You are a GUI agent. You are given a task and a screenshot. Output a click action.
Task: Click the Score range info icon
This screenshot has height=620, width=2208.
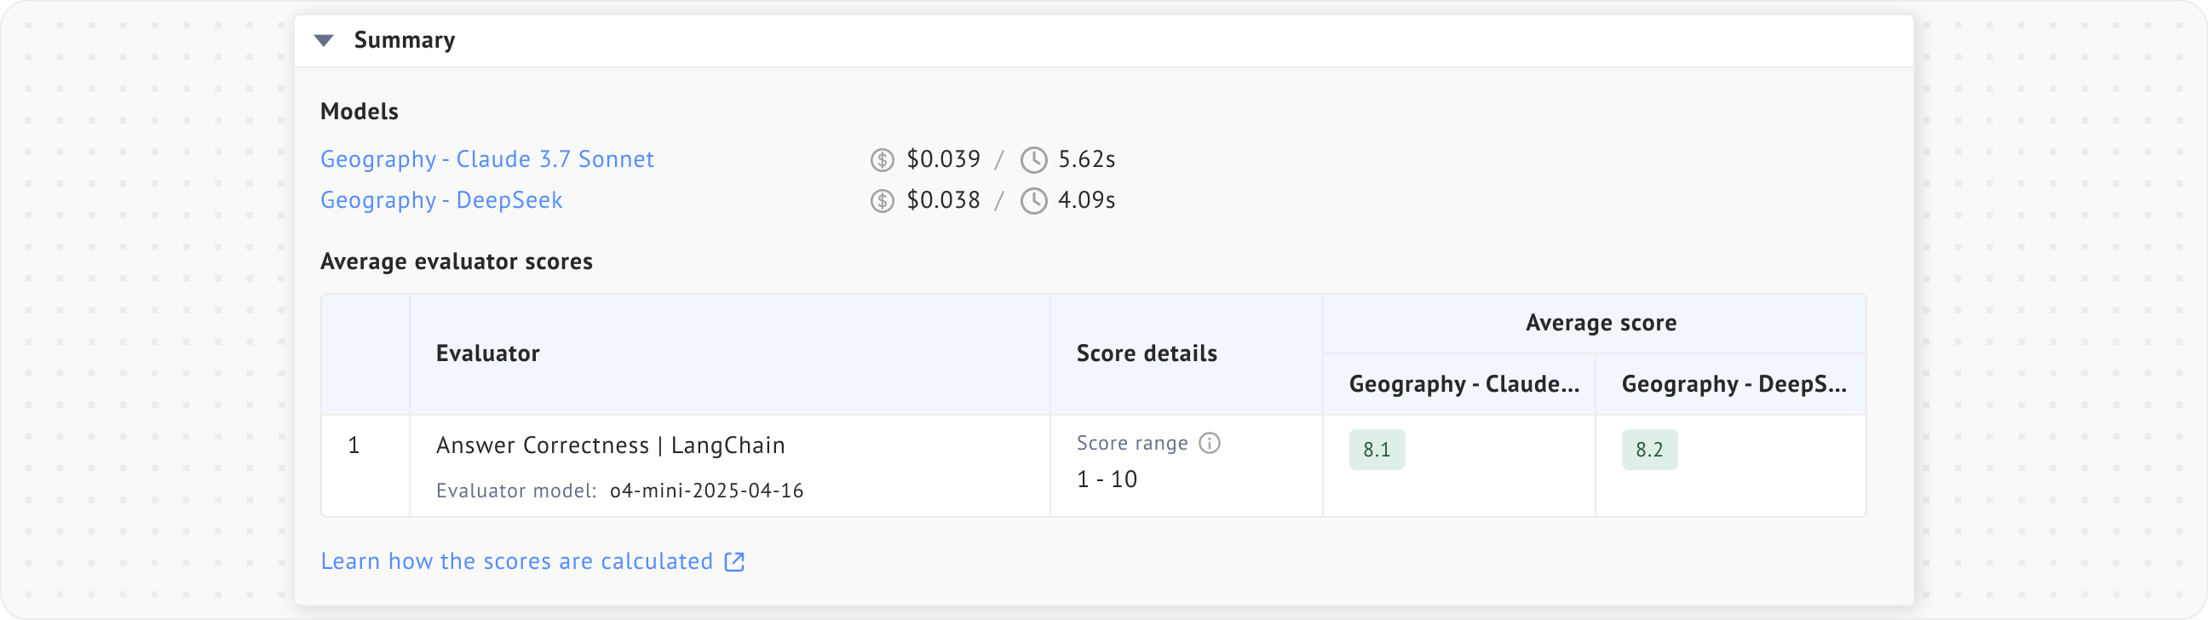(x=1210, y=443)
